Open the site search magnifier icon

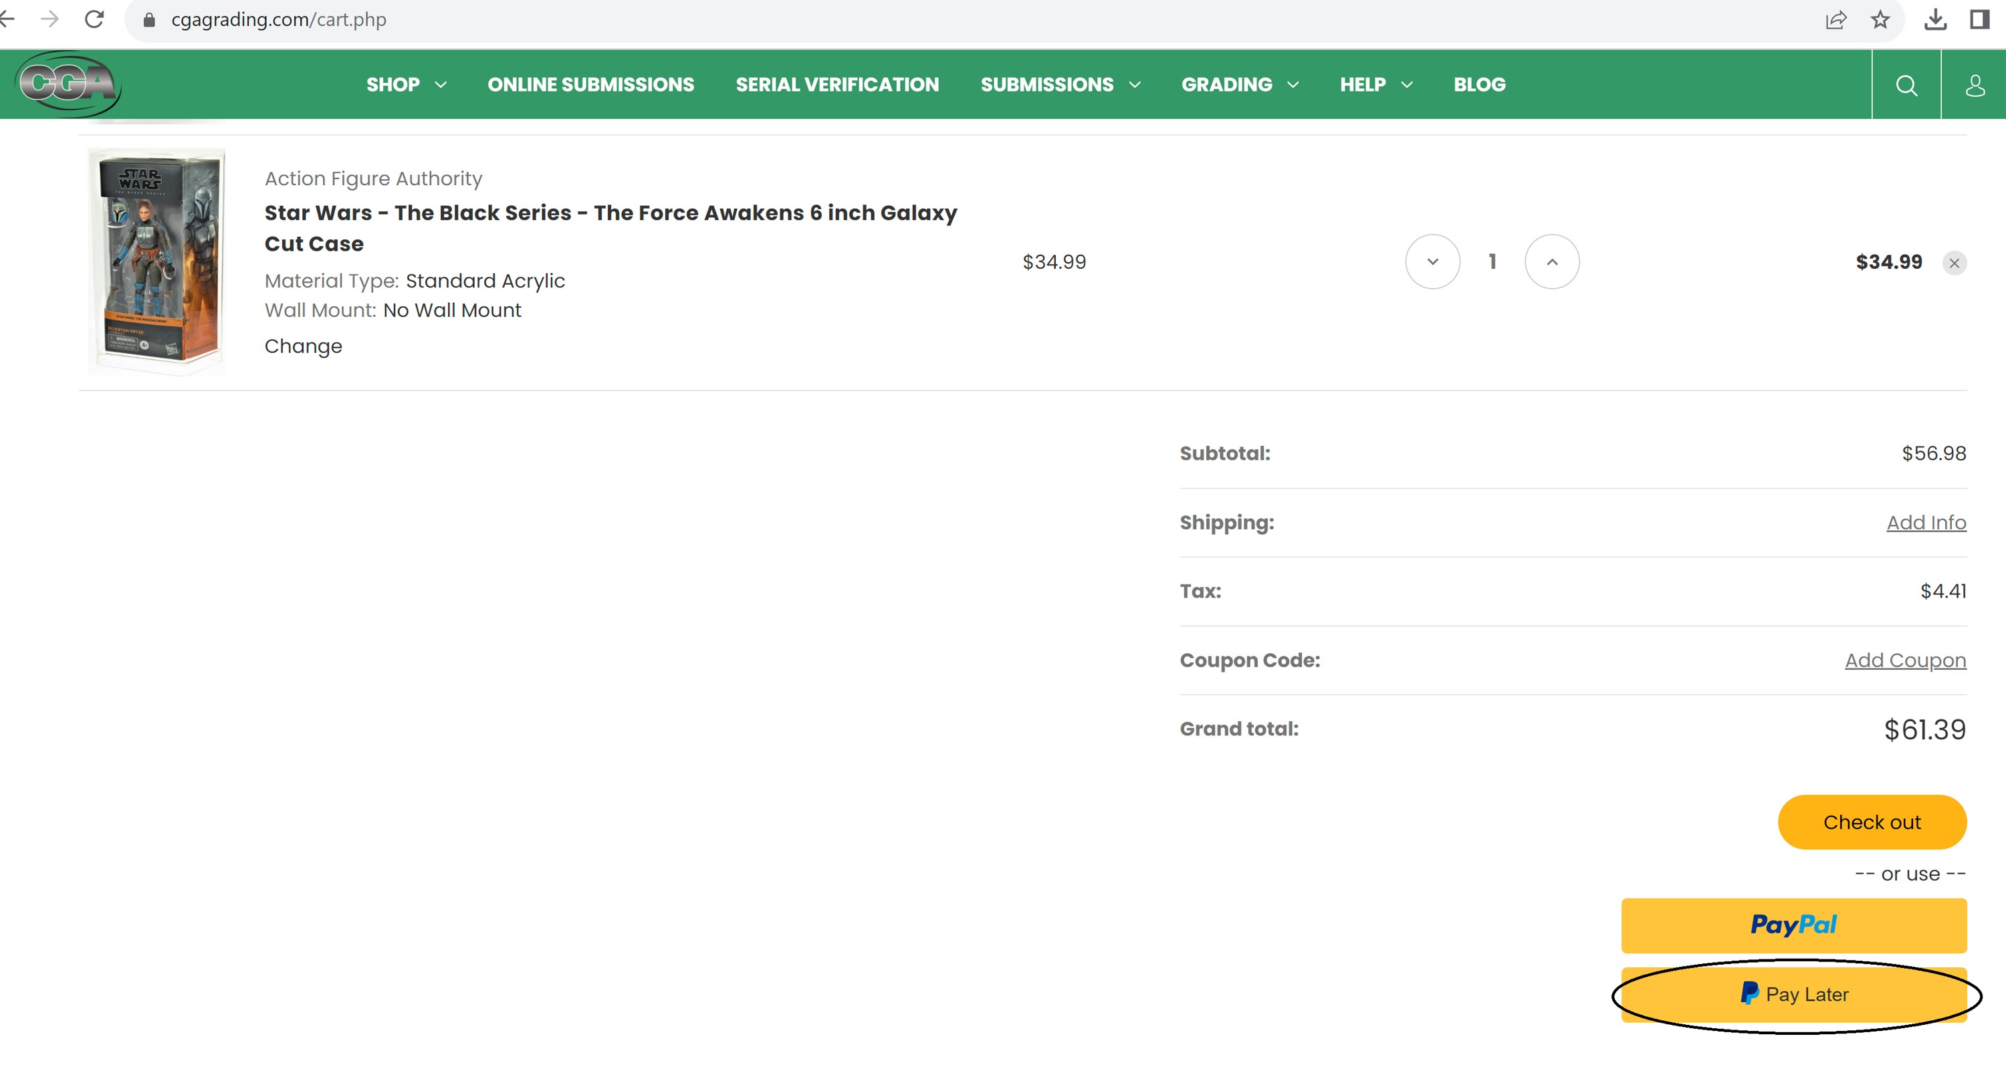1906,85
